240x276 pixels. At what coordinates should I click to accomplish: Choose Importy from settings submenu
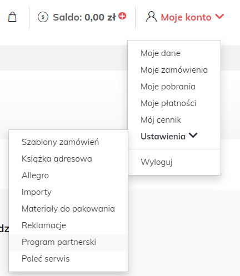click(37, 192)
